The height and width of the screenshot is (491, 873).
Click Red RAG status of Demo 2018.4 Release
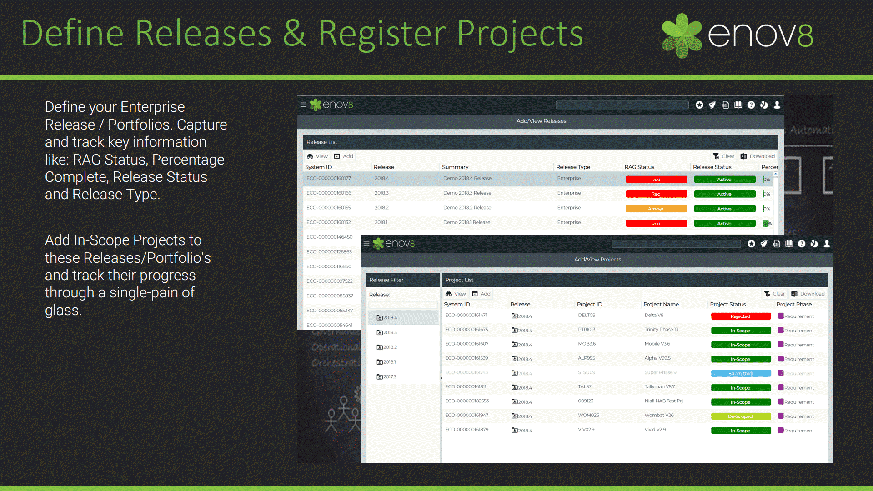click(x=656, y=180)
